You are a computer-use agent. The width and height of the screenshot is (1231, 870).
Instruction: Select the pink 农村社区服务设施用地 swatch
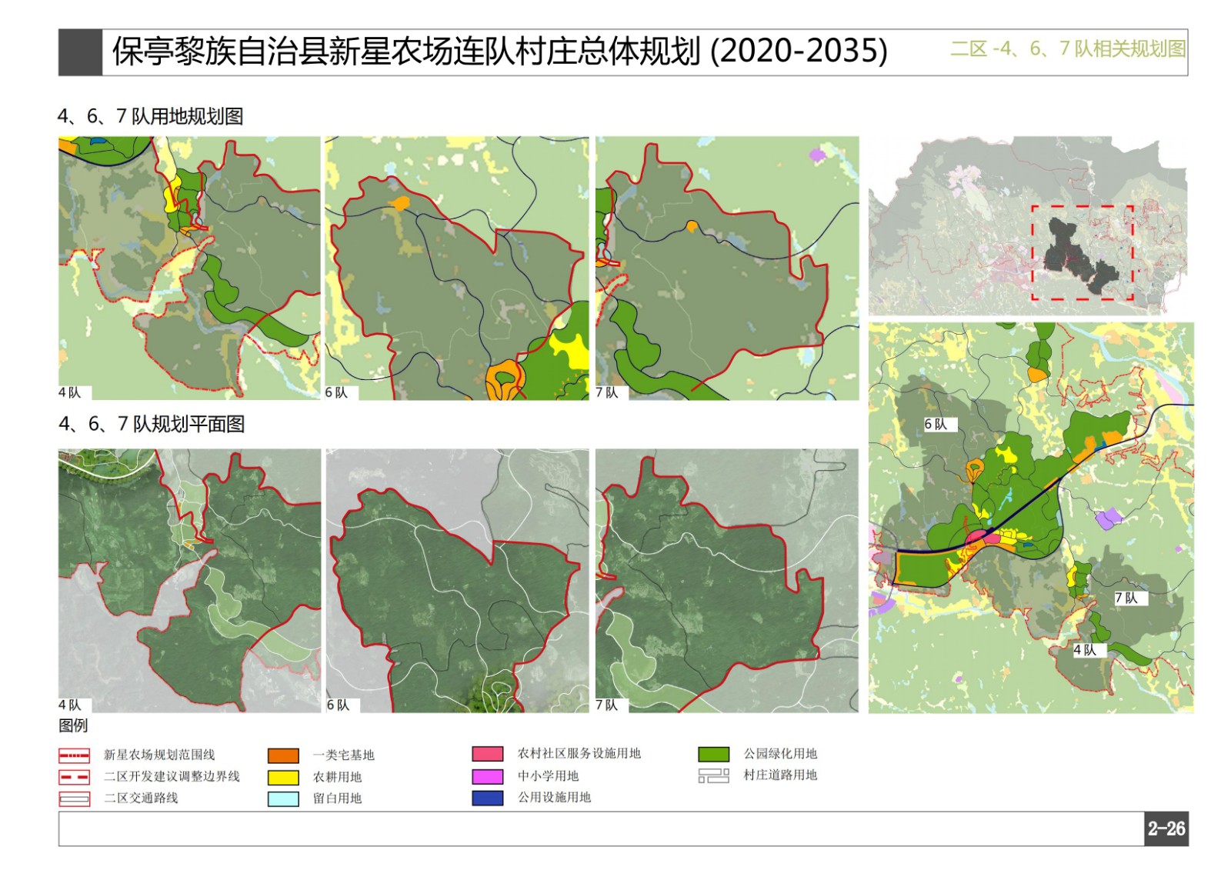[488, 754]
